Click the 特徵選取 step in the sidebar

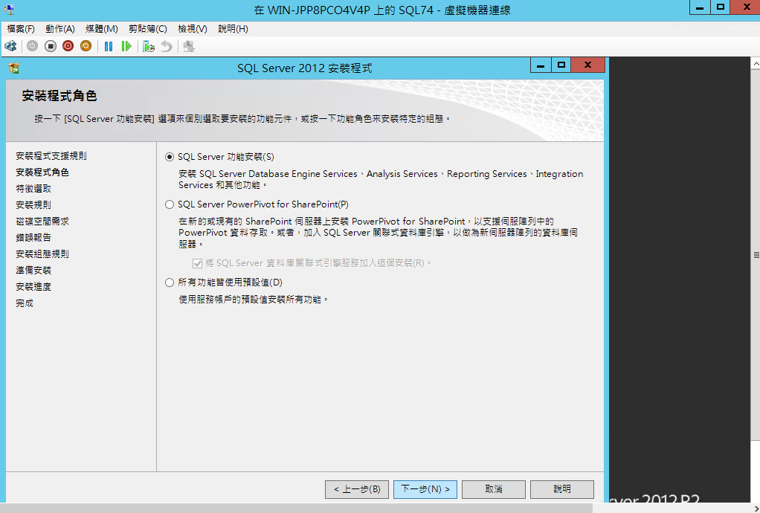33,189
